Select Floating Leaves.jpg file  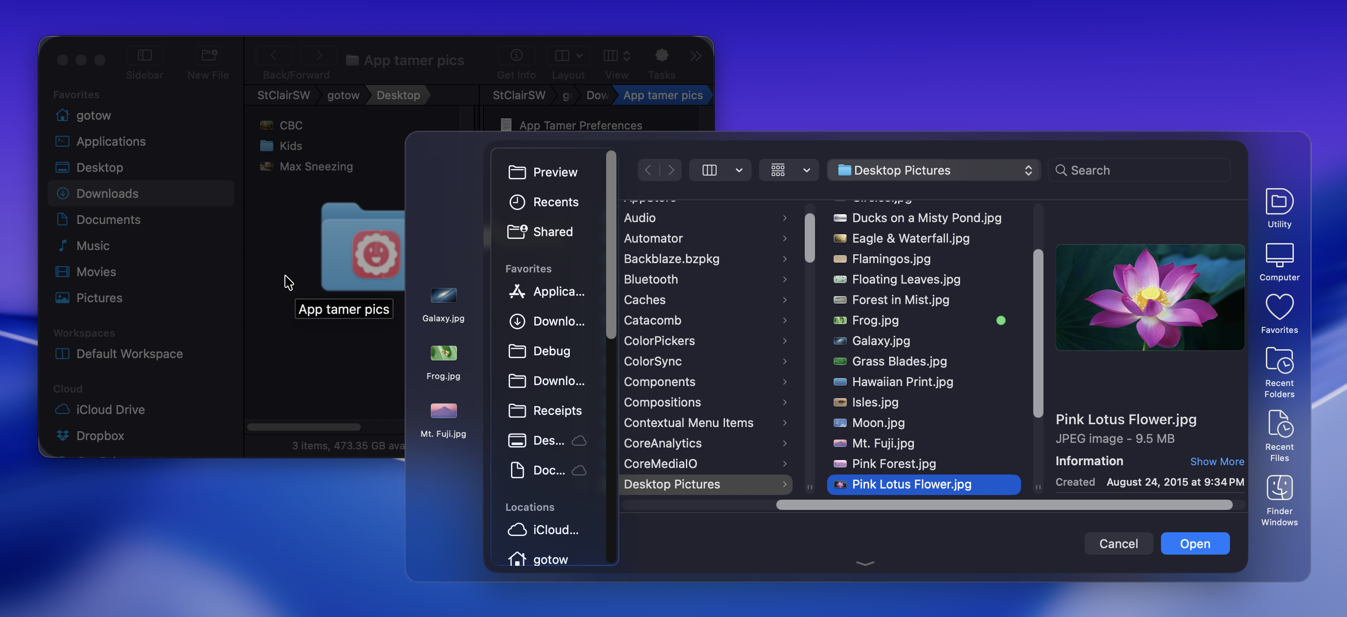pos(924,279)
